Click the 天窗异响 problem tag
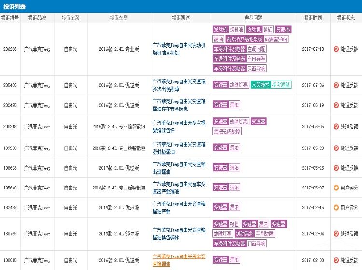The width and height of the screenshot is (362, 270). pyautogui.click(x=256, y=68)
